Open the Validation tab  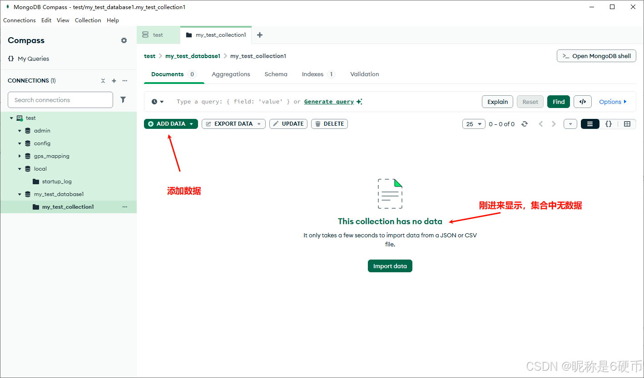[x=365, y=74]
